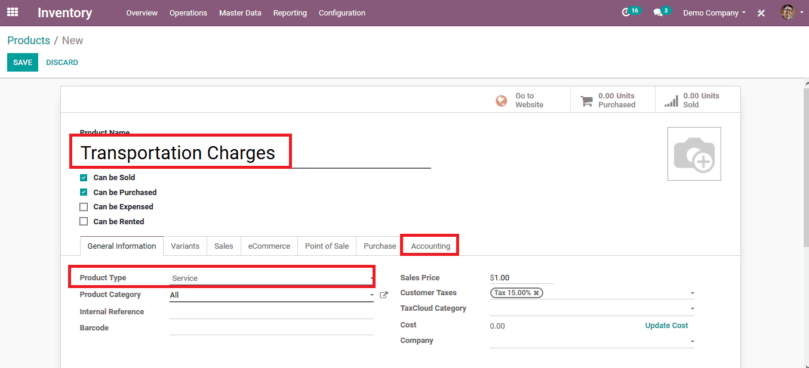Click the Inventory app title
The image size is (809, 368).
tap(64, 13)
